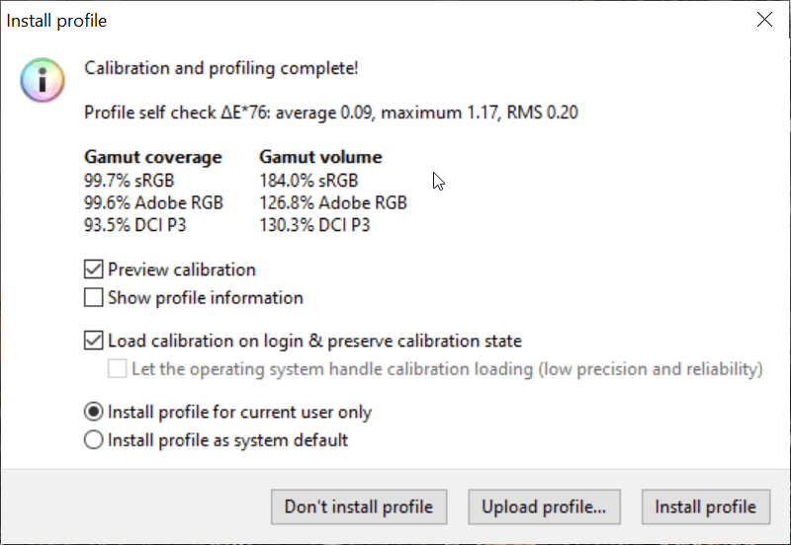This screenshot has width=791, height=545.
Task: Select Install profile for current user only
Action: coord(94,412)
